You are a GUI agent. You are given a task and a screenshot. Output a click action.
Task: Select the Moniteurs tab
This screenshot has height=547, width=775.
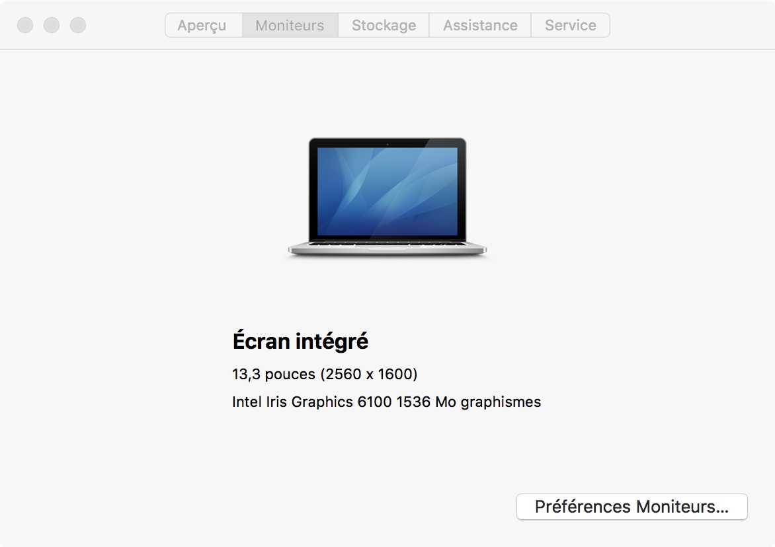coord(290,25)
